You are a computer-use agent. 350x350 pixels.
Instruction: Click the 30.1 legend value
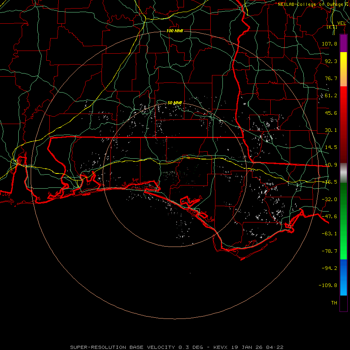click(x=331, y=130)
